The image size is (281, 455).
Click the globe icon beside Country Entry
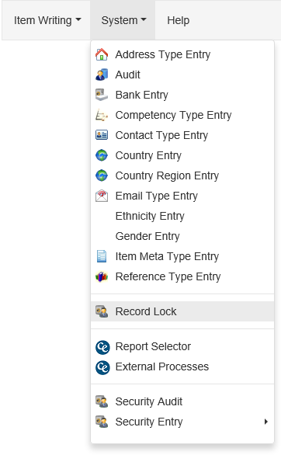pyautogui.click(x=102, y=155)
